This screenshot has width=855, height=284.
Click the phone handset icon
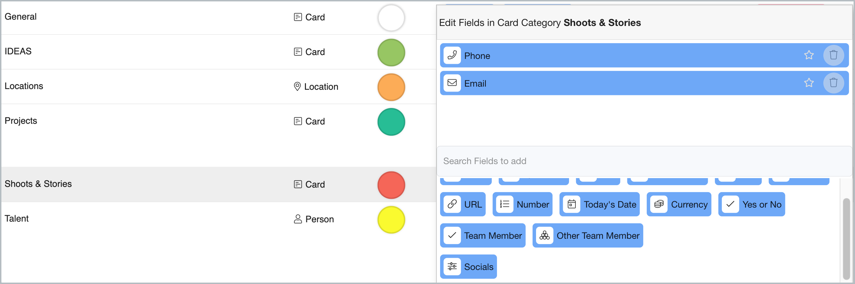click(452, 55)
